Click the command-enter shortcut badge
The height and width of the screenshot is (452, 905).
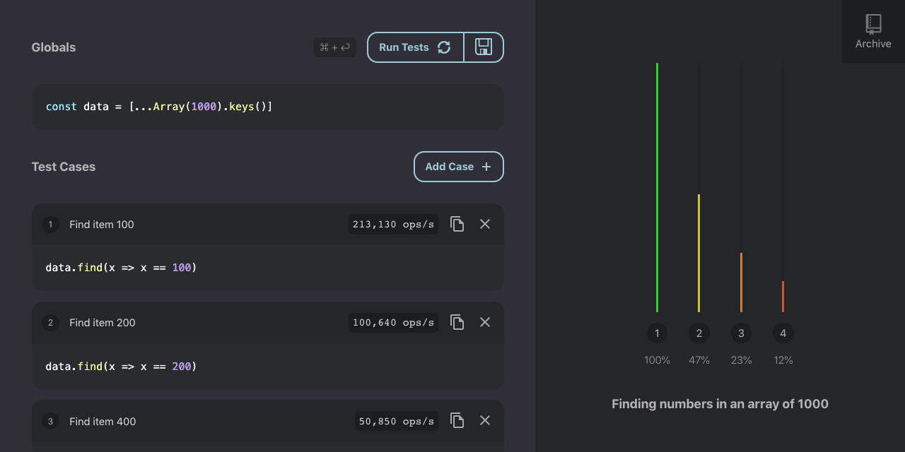pos(334,47)
